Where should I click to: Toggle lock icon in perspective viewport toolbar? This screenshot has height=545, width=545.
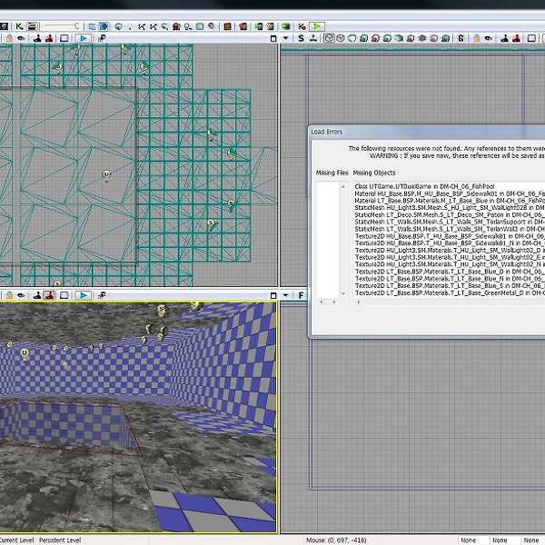[9, 295]
